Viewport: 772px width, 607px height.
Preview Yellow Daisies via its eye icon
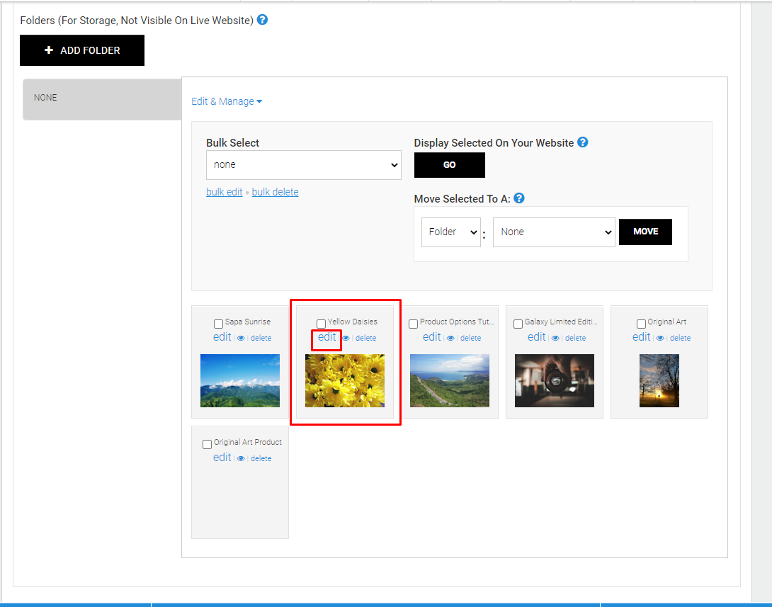(x=346, y=339)
